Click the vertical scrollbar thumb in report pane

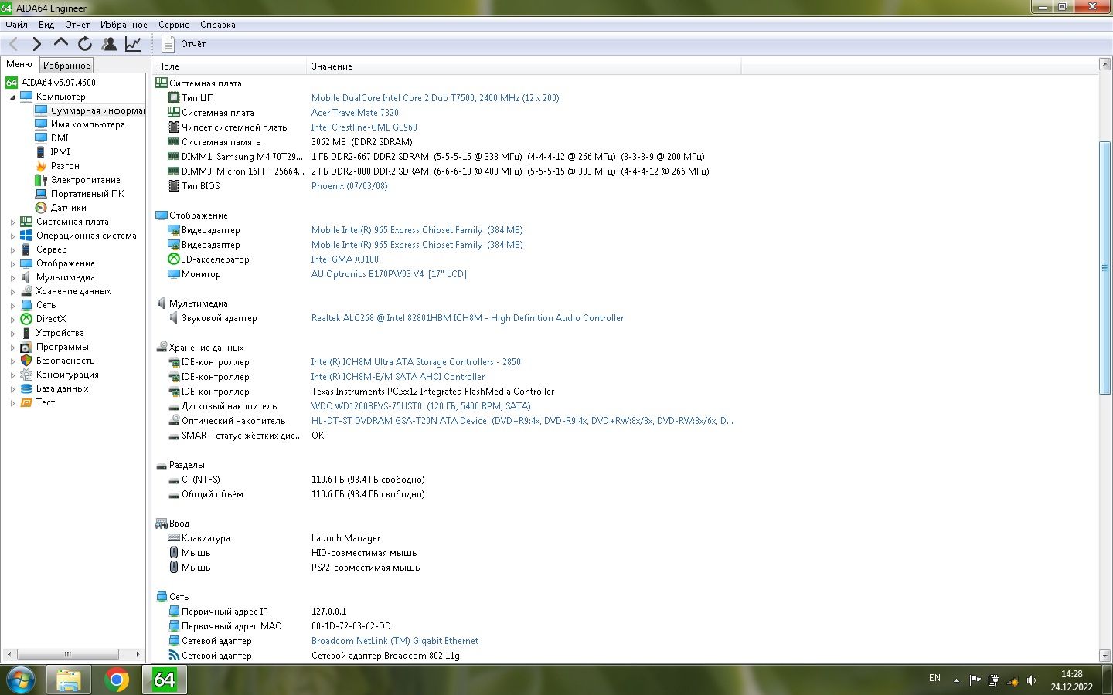[x=1104, y=268]
